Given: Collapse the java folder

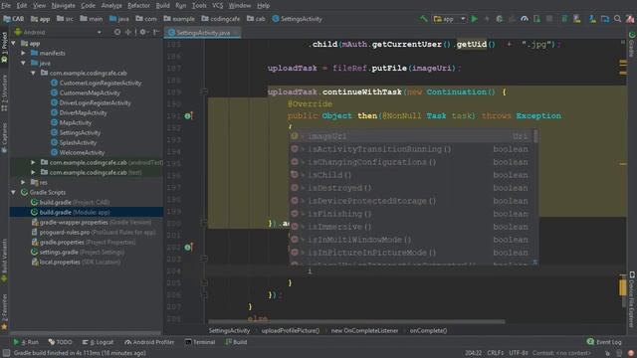Looking at the screenshot, I should pos(24,63).
